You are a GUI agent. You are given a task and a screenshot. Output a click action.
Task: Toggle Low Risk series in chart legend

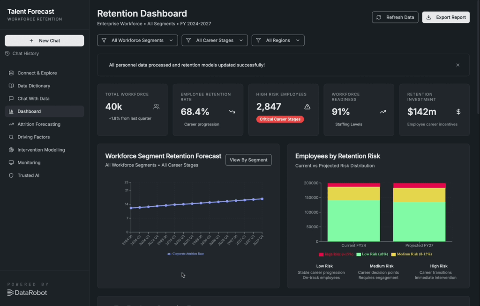(373, 254)
